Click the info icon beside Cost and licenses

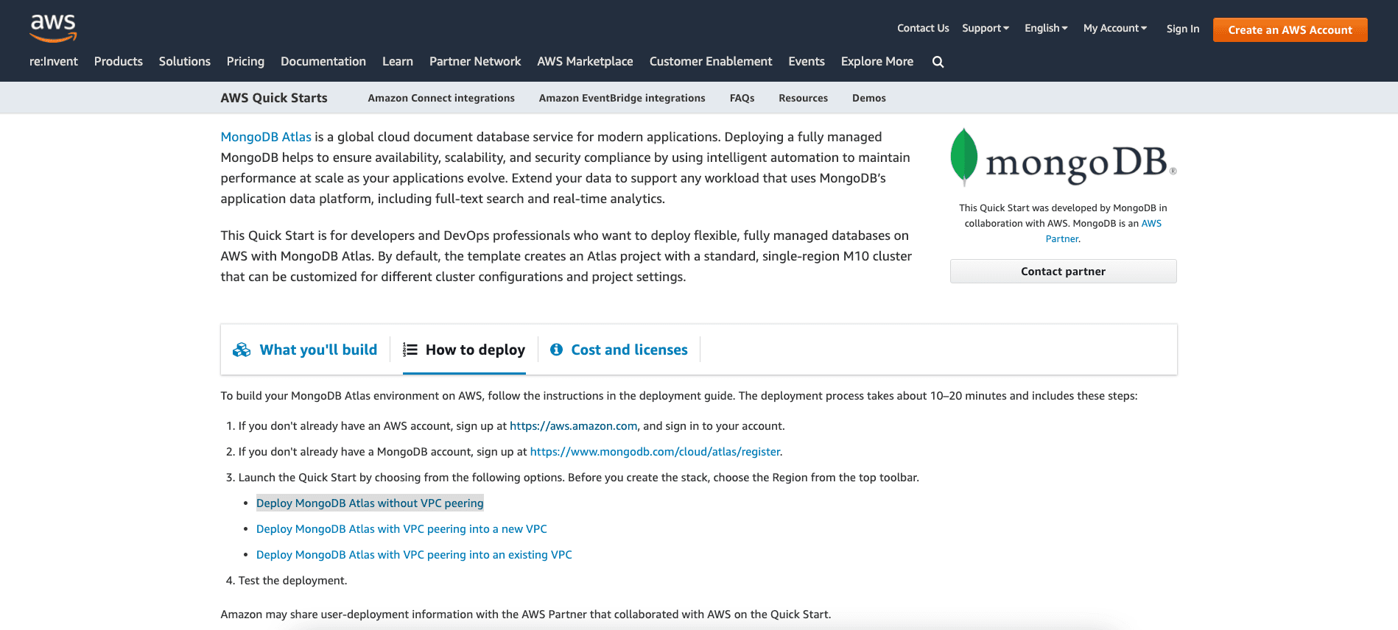click(x=556, y=350)
